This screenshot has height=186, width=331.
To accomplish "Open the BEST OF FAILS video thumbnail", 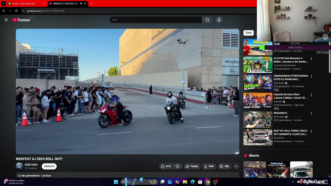I will pyautogui.click(x=258, y=137).
